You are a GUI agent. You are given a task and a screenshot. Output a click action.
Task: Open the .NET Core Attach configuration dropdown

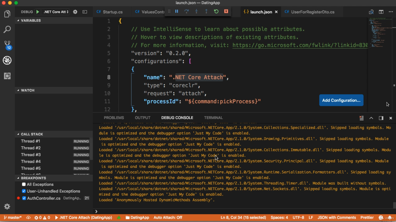point(56,12)
